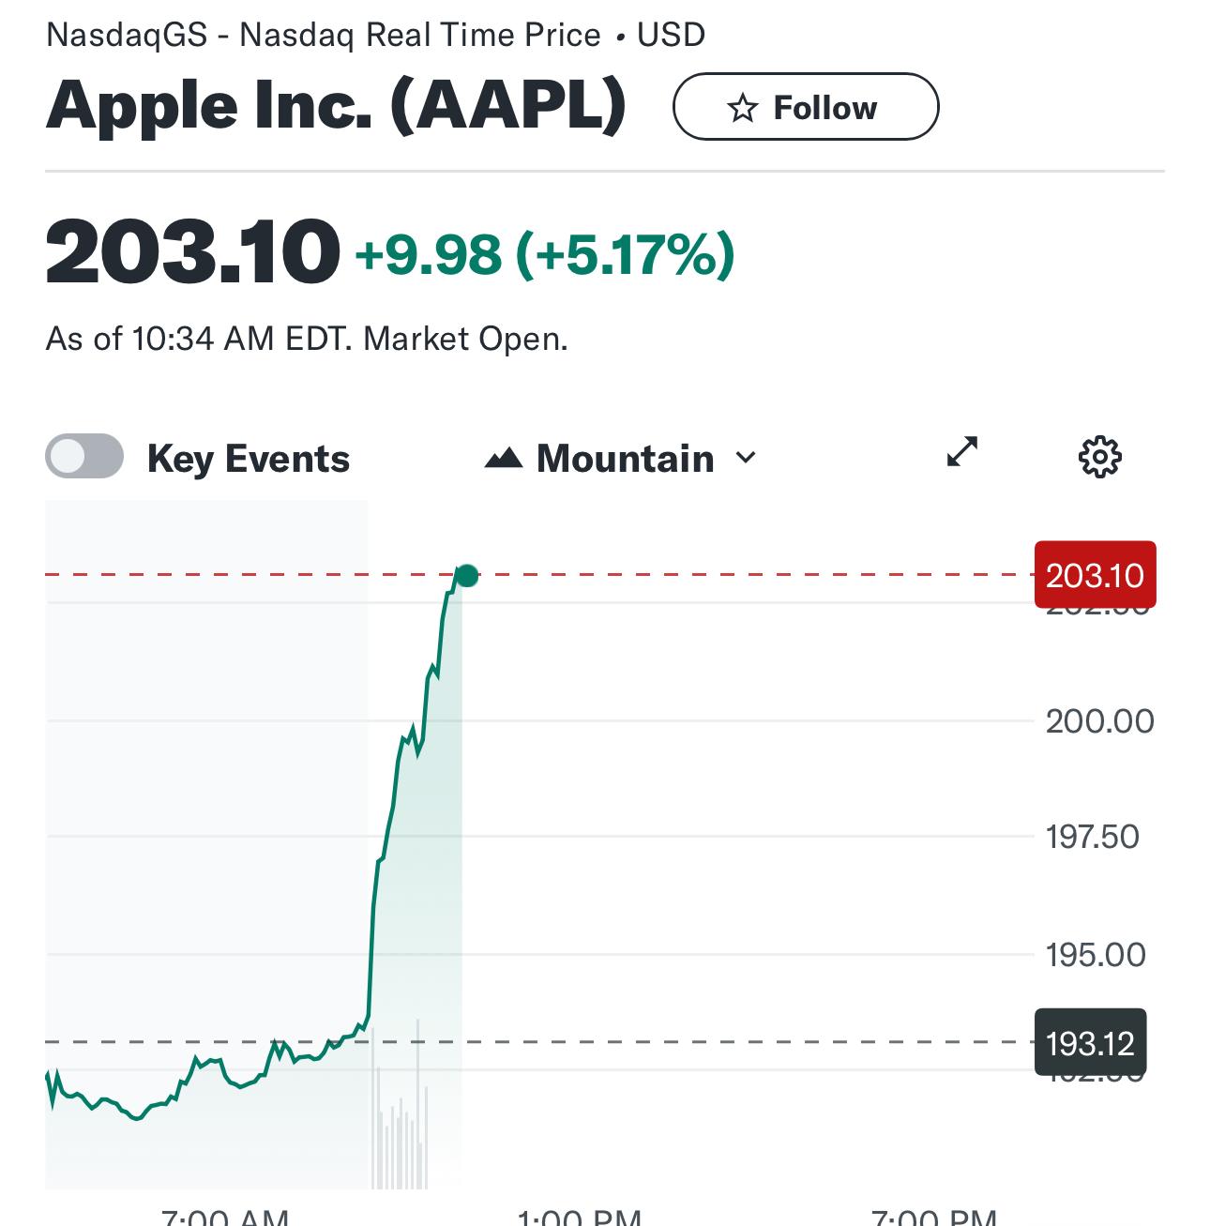Click the large 203.10 price
Viewport: 1210px width, 1226px height.
coord(192,251)
